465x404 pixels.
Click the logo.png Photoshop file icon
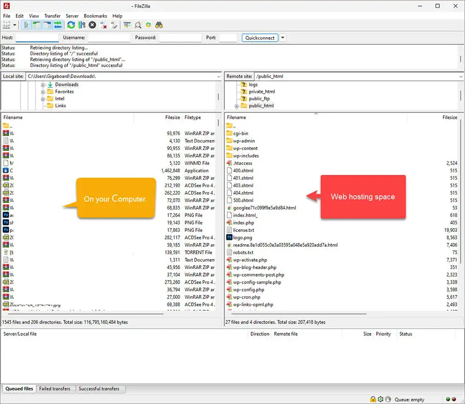229,237
